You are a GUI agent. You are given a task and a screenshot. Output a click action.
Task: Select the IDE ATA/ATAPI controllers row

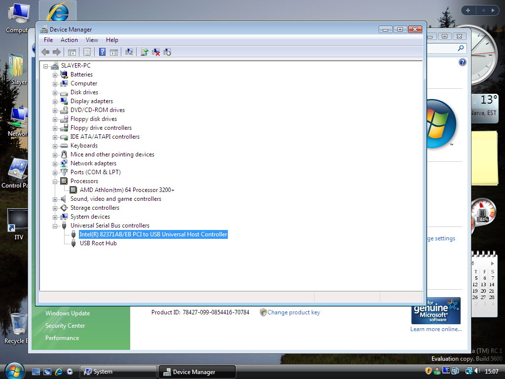[105, 137]
